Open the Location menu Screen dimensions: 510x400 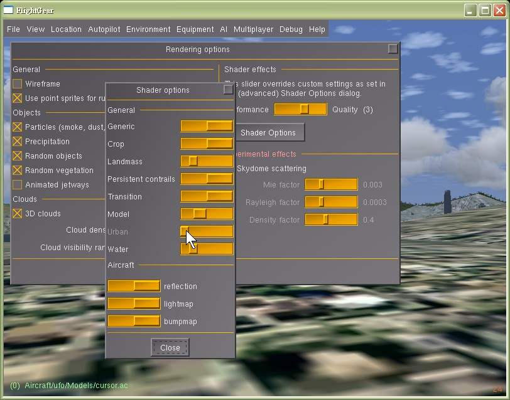(67, 29)
